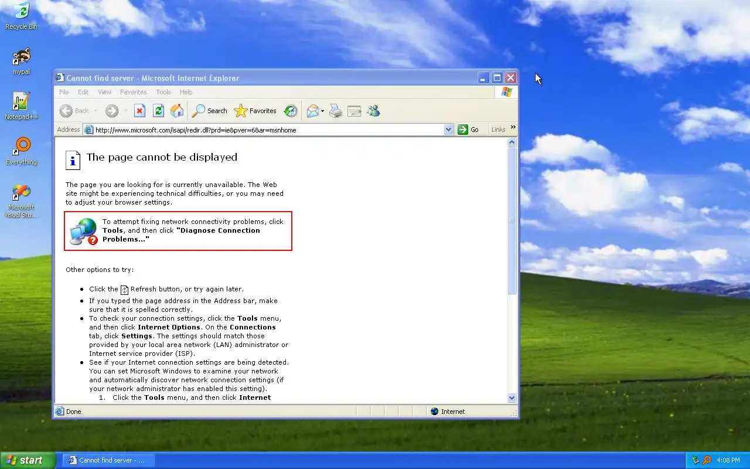Image resolution: width=750 pixels, height=469 pixels.
Task: Click the Windows flag logo in IE
Action: click(x=507, y=92)
